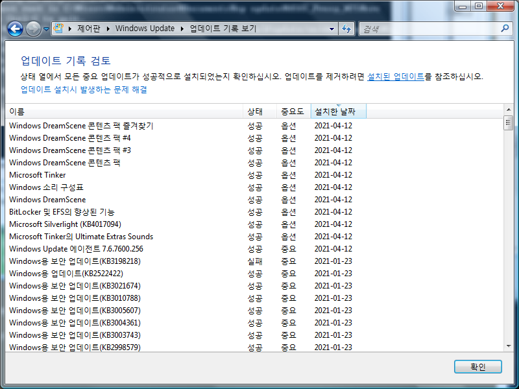Select Windows Update breadcrumb
The width and height of the screenshot is (519, 389).
click(145, 29)
